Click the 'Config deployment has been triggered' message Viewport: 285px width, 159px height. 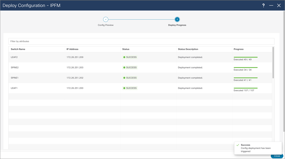pos(256,150)
